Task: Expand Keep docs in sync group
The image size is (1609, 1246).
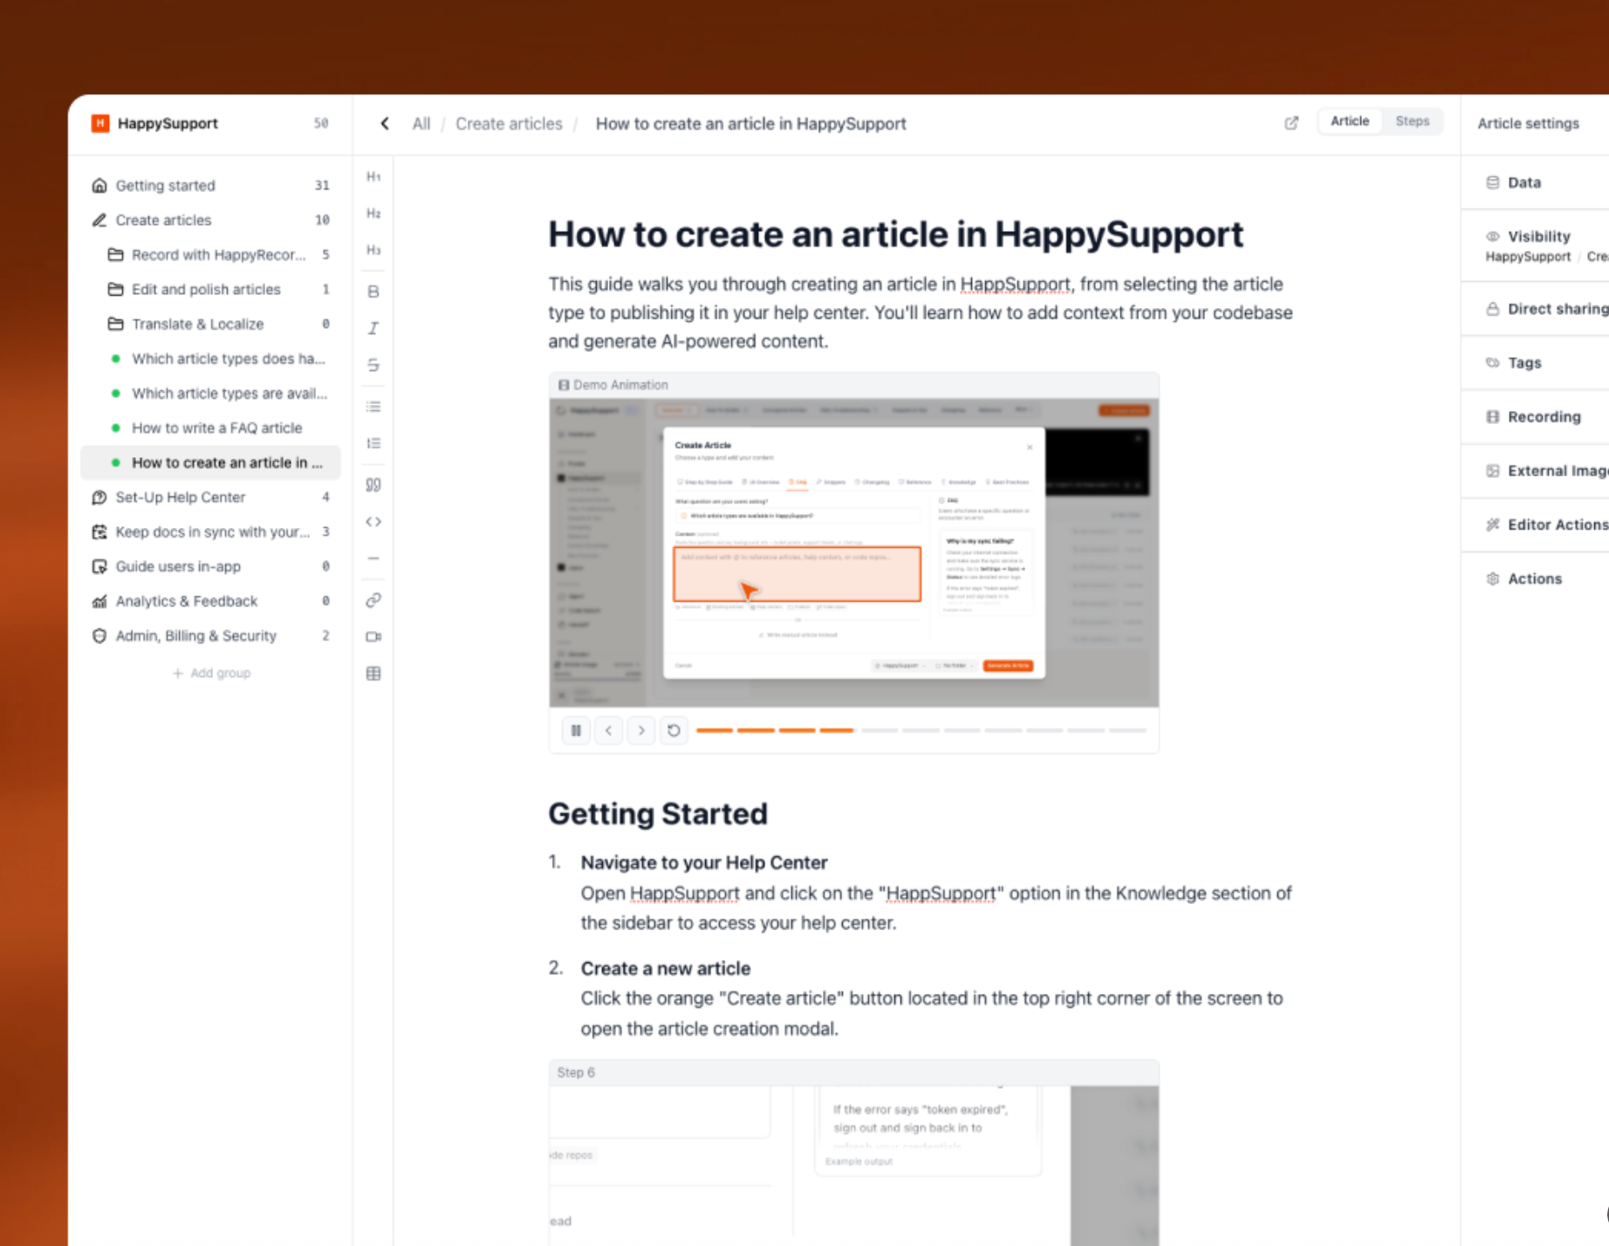Action: click(x=210, y=531)
